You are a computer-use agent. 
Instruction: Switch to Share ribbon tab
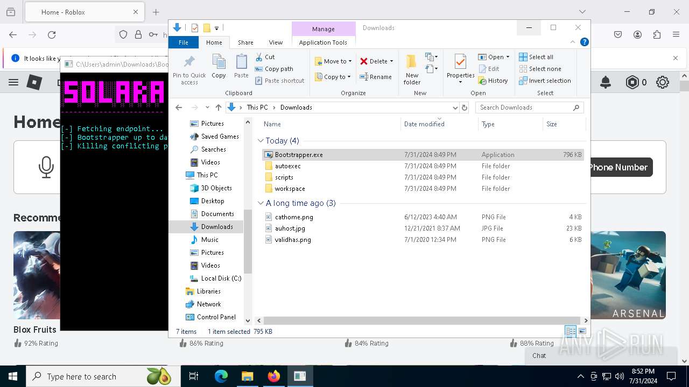point(245,42)
